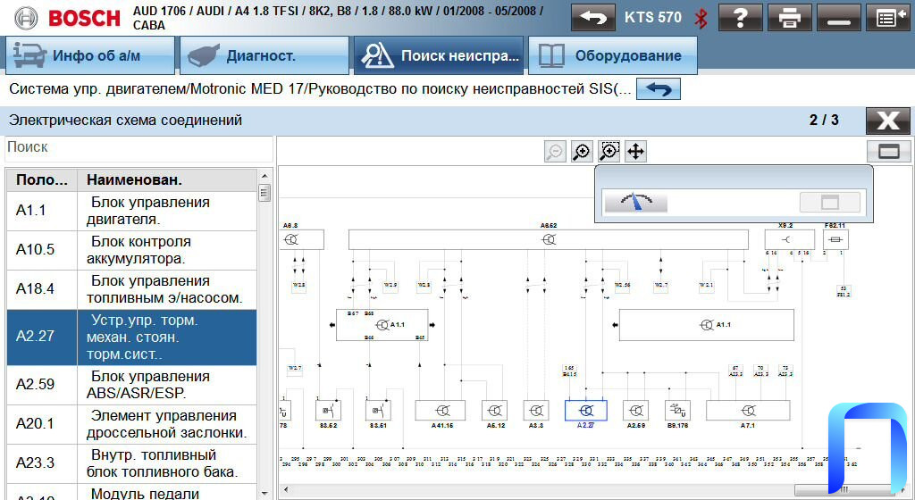Viewport: 915px width, 500px height.
Task: Select row A2.59 Блок управления ABS/ASR/ESP
Action: (x=132, y=385)
